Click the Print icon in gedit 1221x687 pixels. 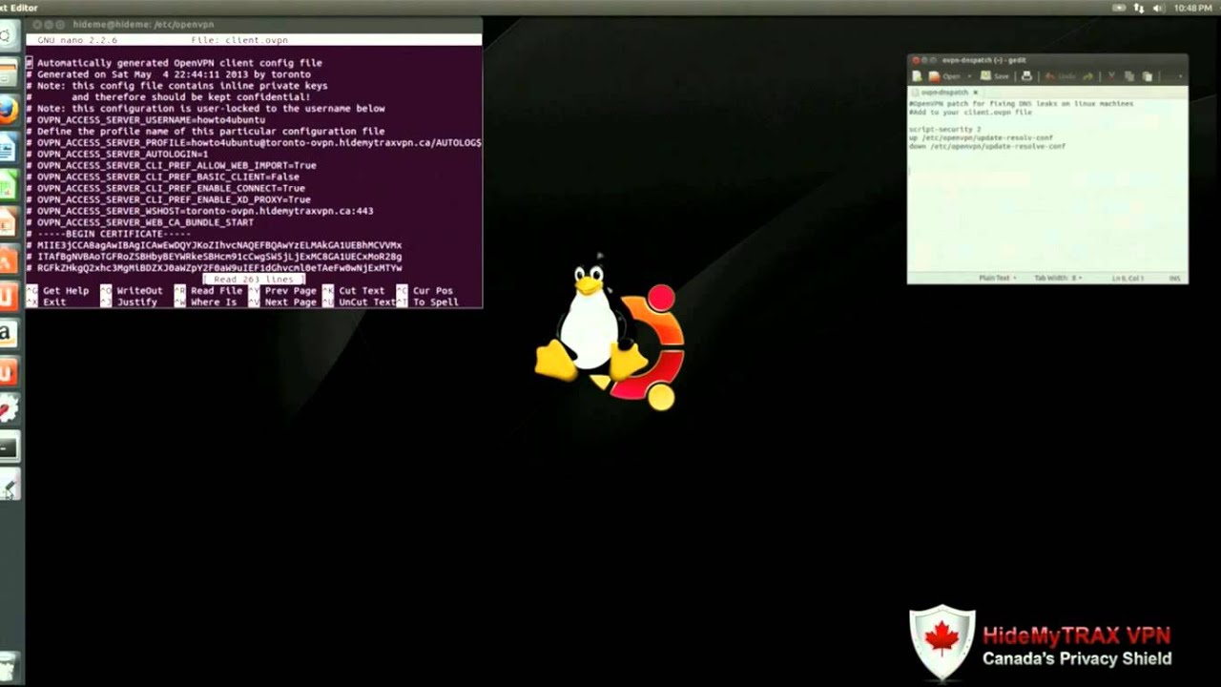tap(1026, 76)
